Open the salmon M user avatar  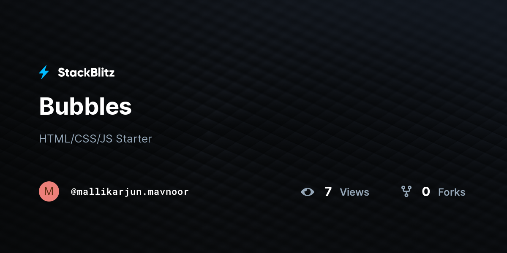[x=49, y=191]
